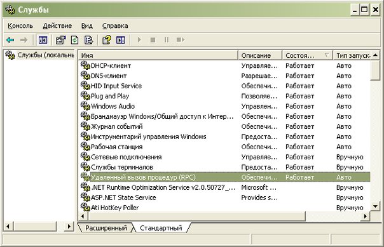This screenshot has height=247, width=384.
Task: Sort by the Имя column header
Action: click(158, 55)
